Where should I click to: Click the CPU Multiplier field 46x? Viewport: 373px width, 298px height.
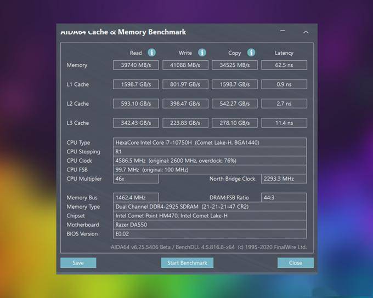[136, 179]
